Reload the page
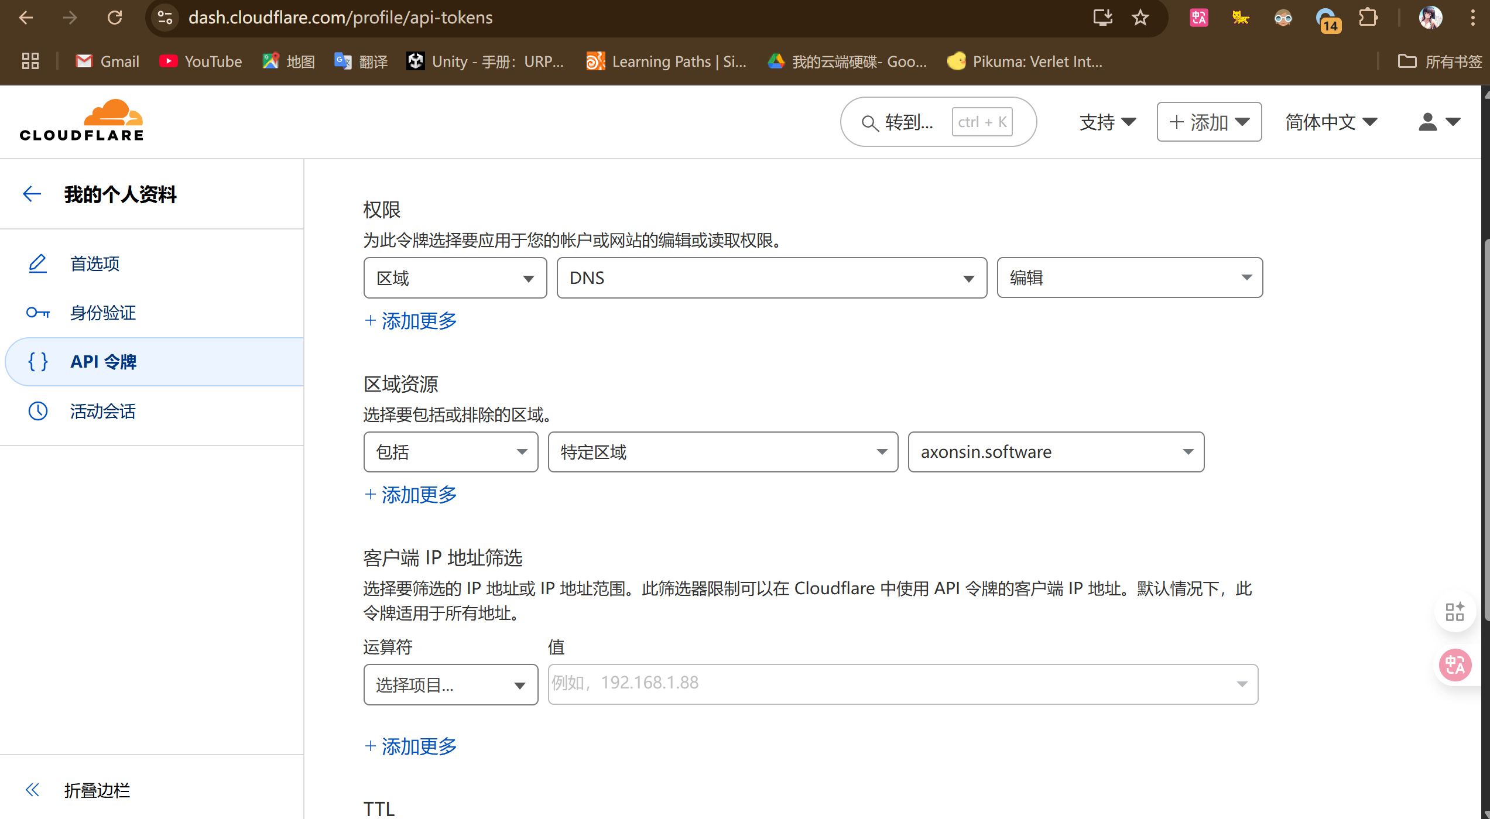 (x=115, y=18)
